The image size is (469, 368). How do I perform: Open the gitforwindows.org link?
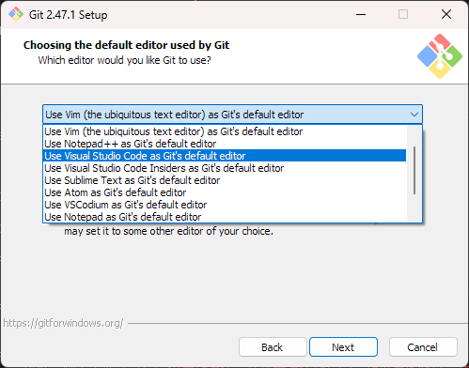tap(64, 323)
